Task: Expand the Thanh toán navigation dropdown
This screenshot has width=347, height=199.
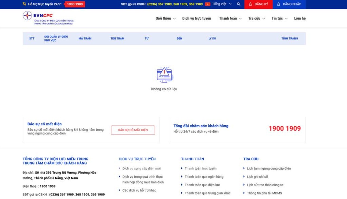Action: pyautogui.click(x=230, y=18)
